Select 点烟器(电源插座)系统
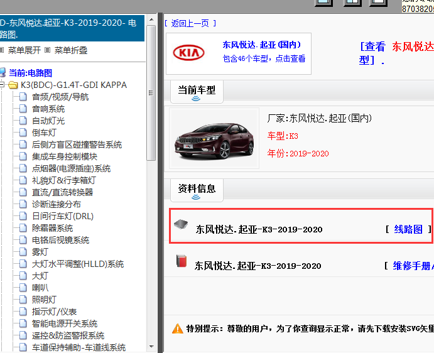Image resolution: width=434 pixels, height=353 pixels. (71, 168)
